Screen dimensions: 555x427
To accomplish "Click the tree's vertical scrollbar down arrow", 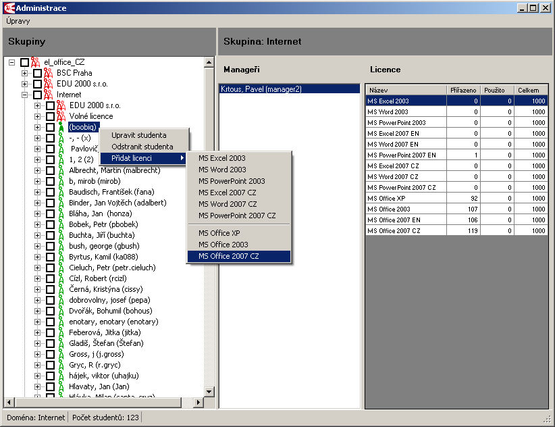I will pyautogui.click(x=209, y=392).
